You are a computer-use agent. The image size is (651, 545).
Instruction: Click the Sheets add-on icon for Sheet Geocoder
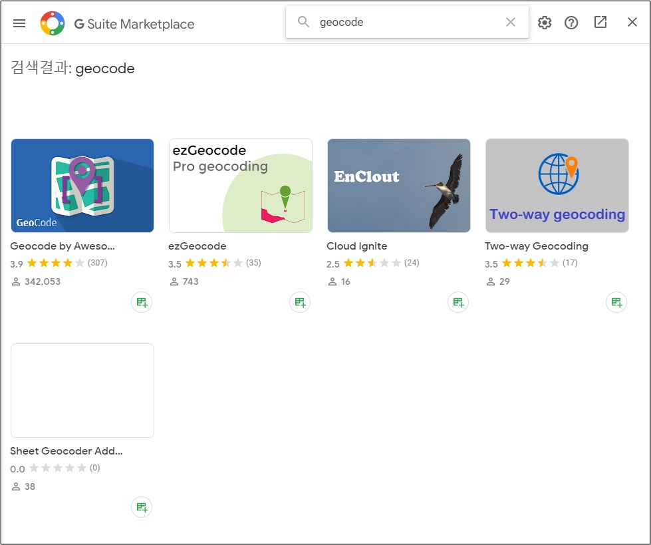(142, 507)
